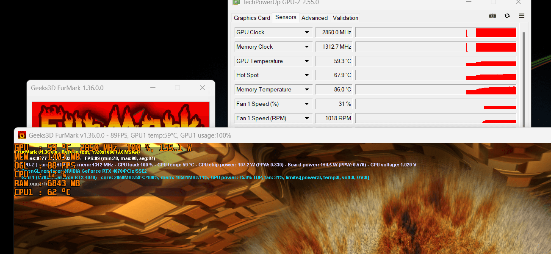Open the Validation tab in GPU-Z

346,18
